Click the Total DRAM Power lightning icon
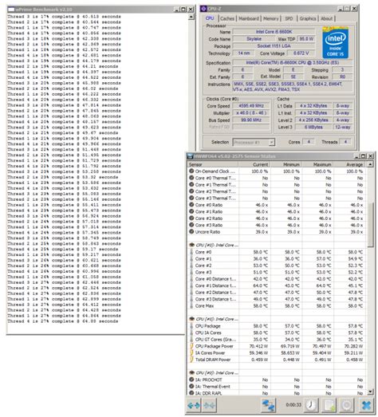 (191, 360)
